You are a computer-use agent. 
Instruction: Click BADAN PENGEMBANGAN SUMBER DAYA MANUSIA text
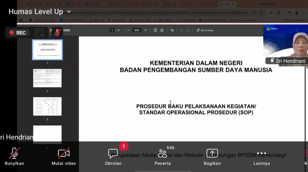[x=196, y=70]
